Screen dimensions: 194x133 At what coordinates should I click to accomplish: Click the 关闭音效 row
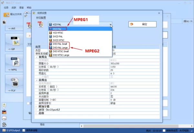97,97
